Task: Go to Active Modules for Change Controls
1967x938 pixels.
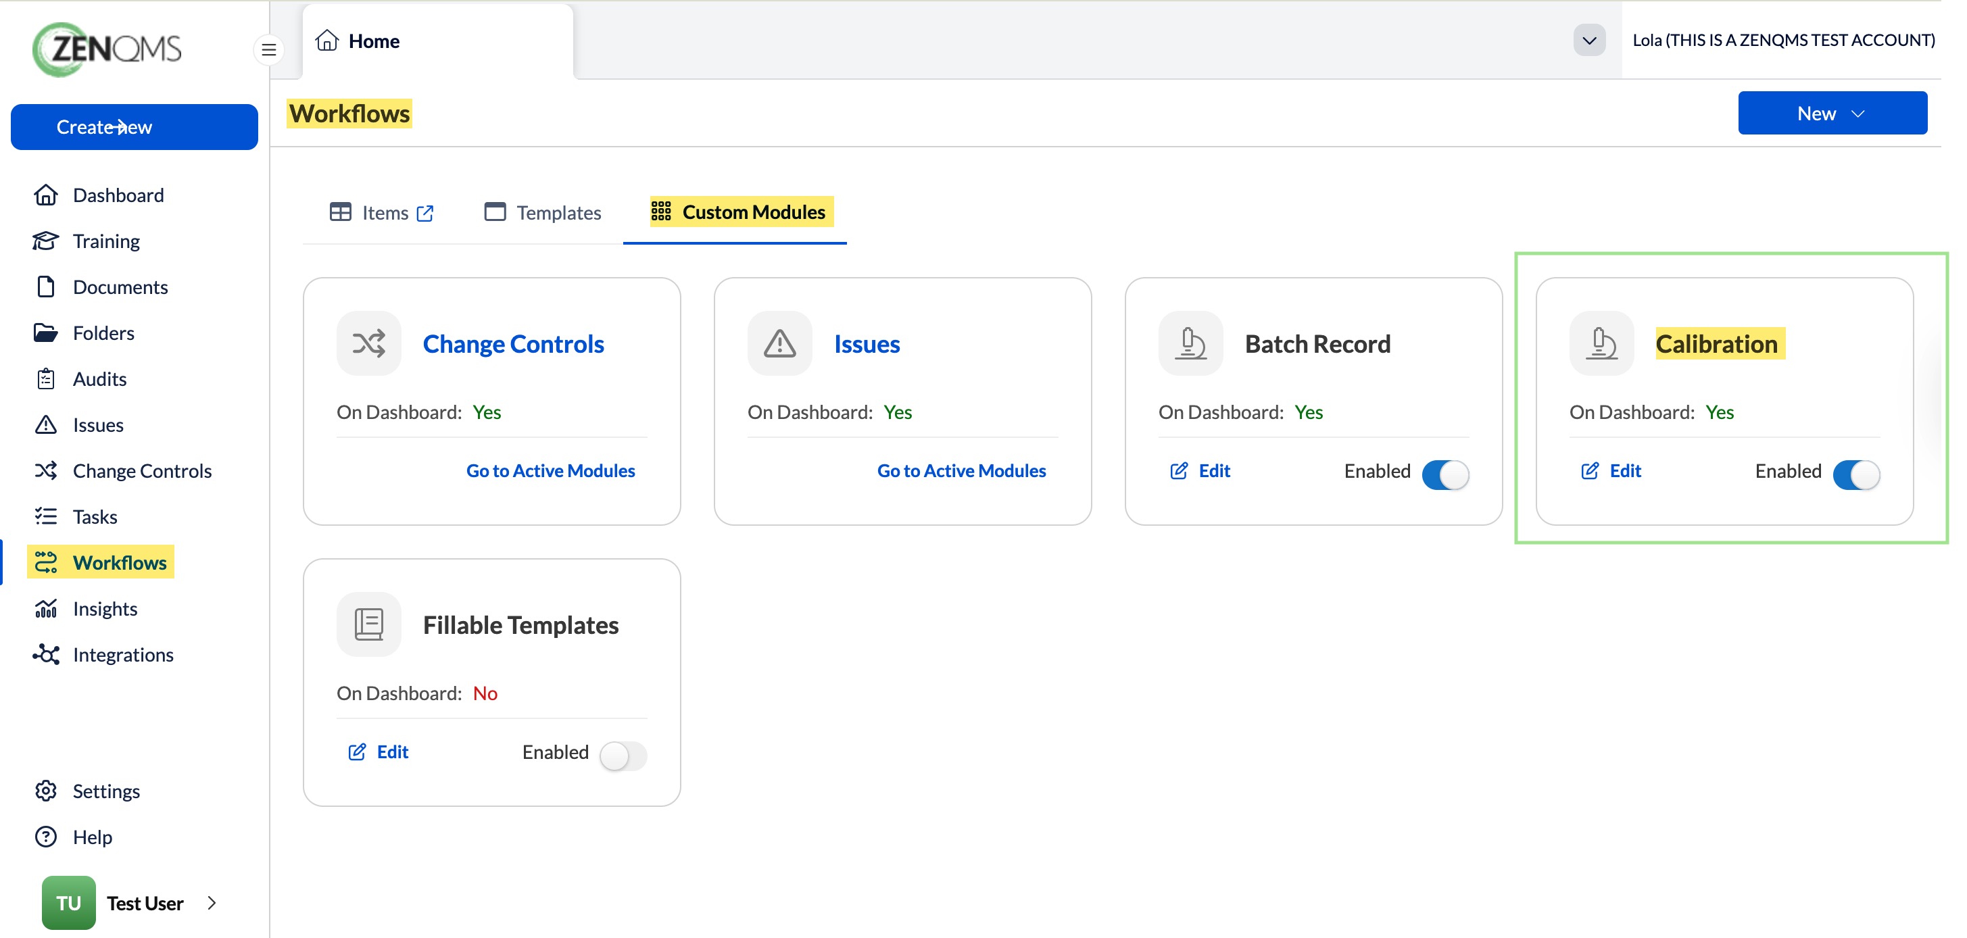Action: (x=550, y=471)
